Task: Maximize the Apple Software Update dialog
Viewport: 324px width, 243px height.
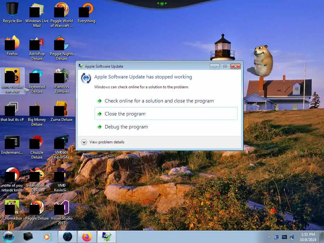Action: pyautogui.click(x=225, y=66)
